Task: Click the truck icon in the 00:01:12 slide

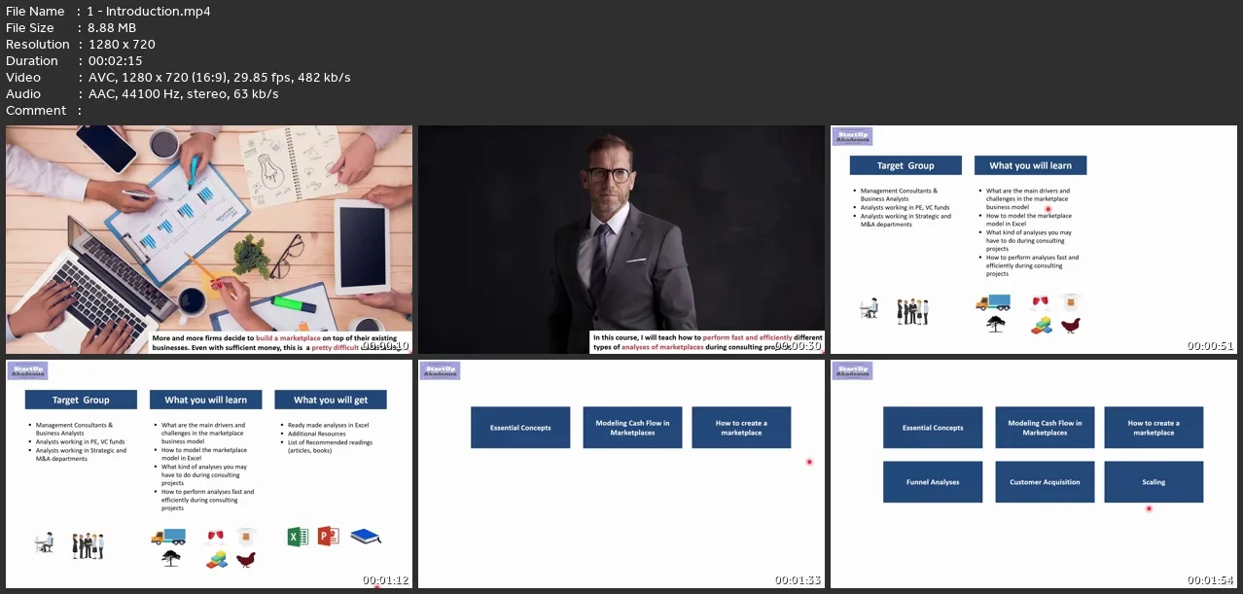Action: [168, 537]
